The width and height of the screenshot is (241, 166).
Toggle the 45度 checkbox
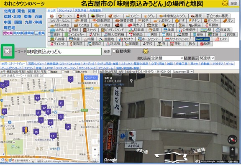pos(63,72)
